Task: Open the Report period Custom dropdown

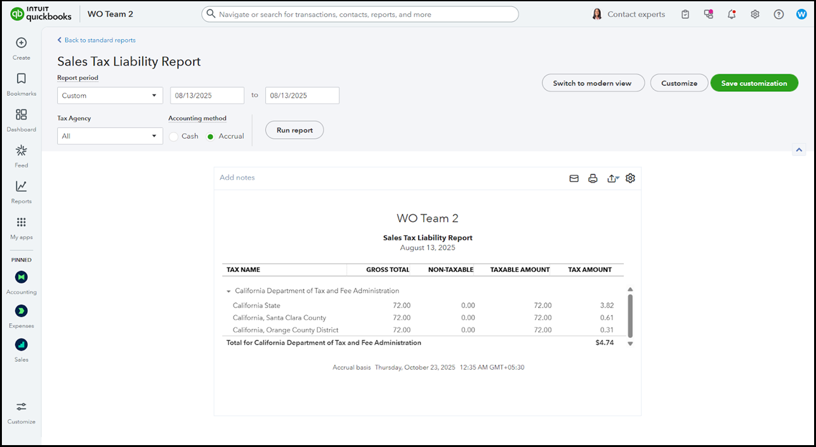Action: (110, 96)
